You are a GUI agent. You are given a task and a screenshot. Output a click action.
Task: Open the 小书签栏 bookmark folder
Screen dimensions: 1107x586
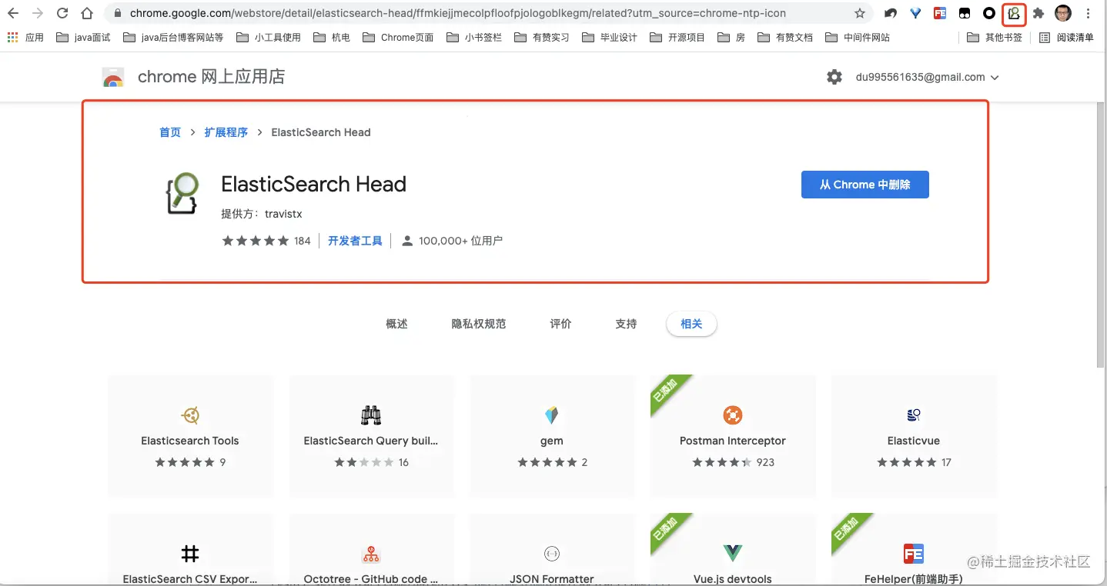pos(474,37)
